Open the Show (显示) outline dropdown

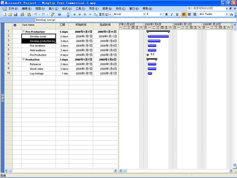(105, 15)
